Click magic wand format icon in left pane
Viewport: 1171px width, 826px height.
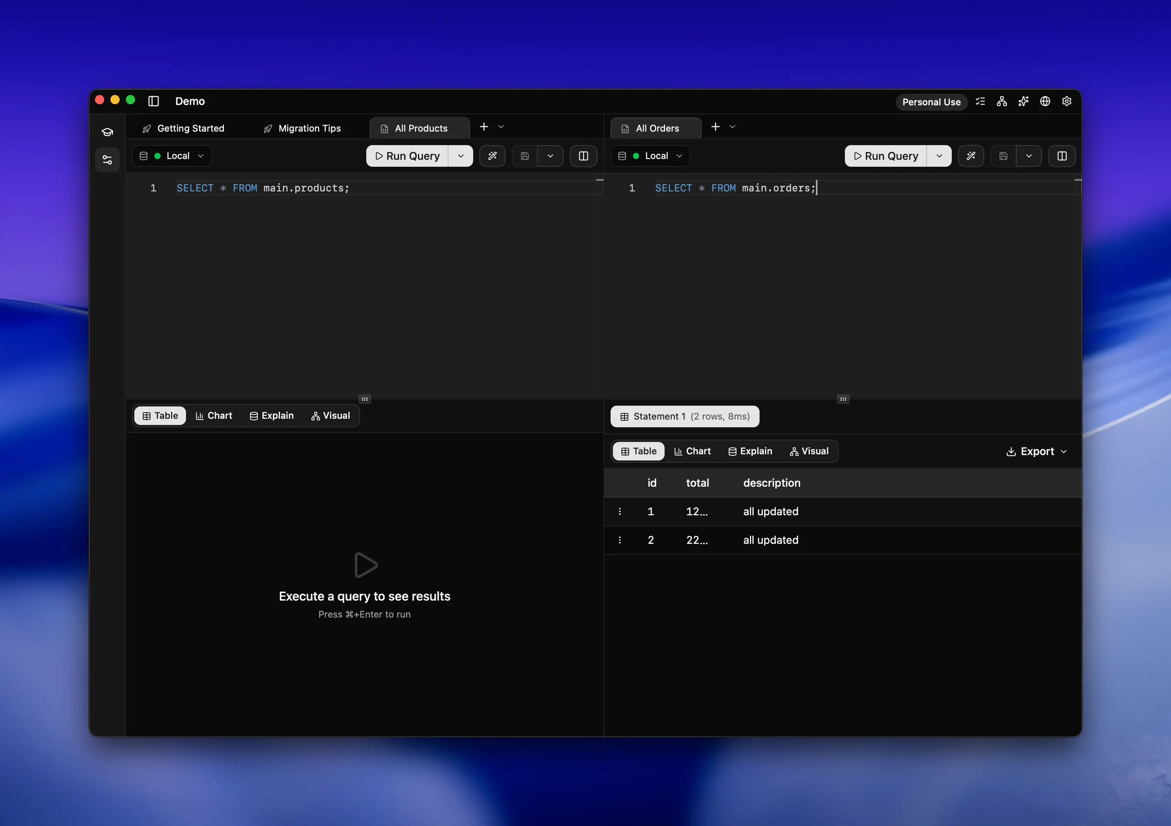point(492,156)
